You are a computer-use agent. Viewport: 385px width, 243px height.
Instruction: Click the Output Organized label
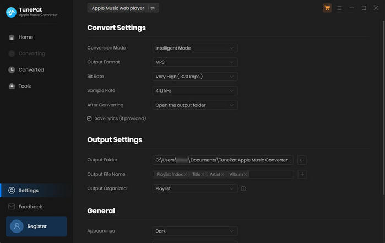[x=107, y=188]
